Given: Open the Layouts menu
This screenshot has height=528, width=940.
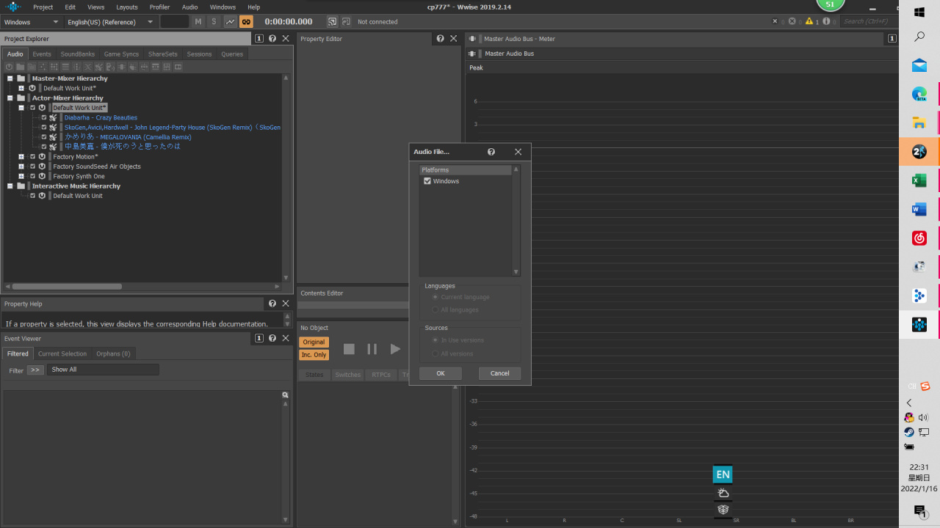Looking at the screenshot, I should [x=127, y=7].
